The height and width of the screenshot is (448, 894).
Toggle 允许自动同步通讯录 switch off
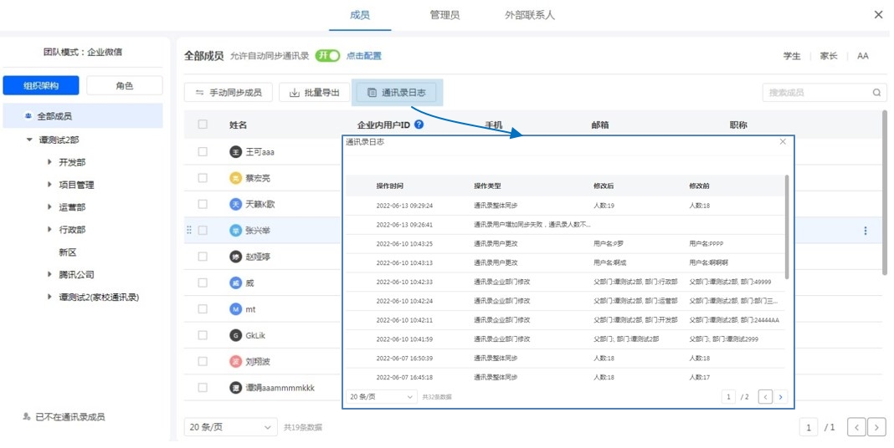point(327,56)
